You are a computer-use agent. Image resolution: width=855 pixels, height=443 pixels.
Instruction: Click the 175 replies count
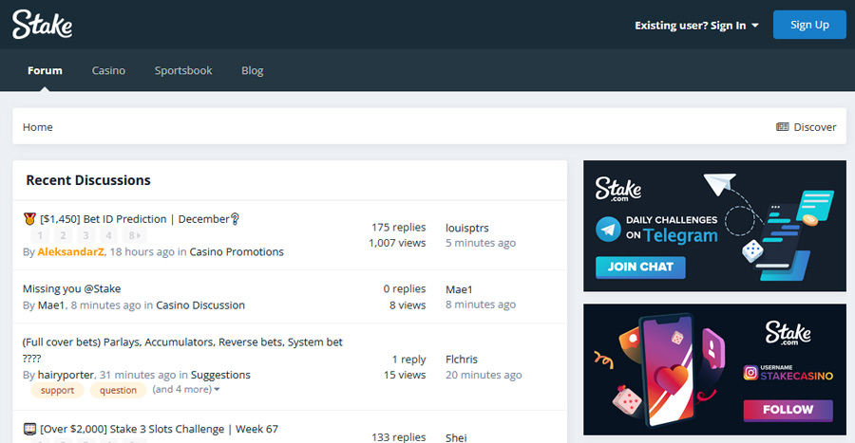click(x=399, y=227)
